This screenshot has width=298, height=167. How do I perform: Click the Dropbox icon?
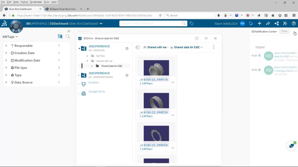[x=84, y=84]
